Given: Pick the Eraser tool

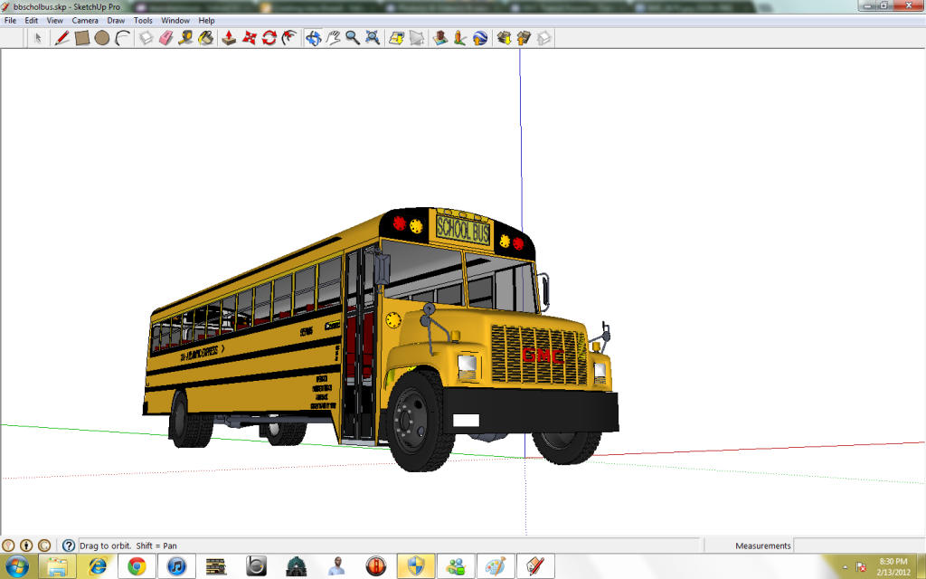Looking at the screenshot, I should (x=165, y=38).
